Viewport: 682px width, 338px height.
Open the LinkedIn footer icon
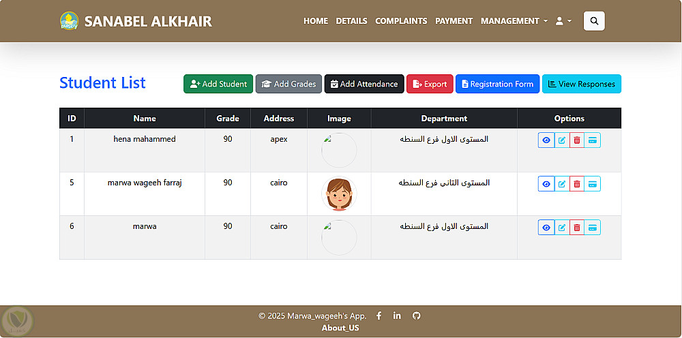pyautogui.click(x=397, y=316)
